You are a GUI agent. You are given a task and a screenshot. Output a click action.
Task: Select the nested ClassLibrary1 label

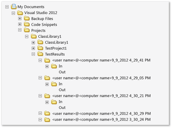point(57,43)
